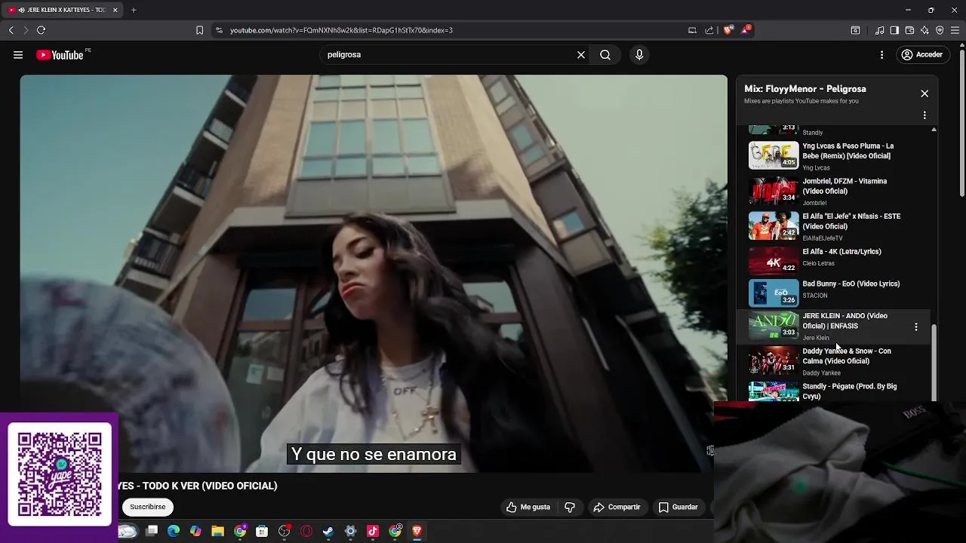Go back with browser back arrow
Screen dimensions: 966x543
click(11, 30)
